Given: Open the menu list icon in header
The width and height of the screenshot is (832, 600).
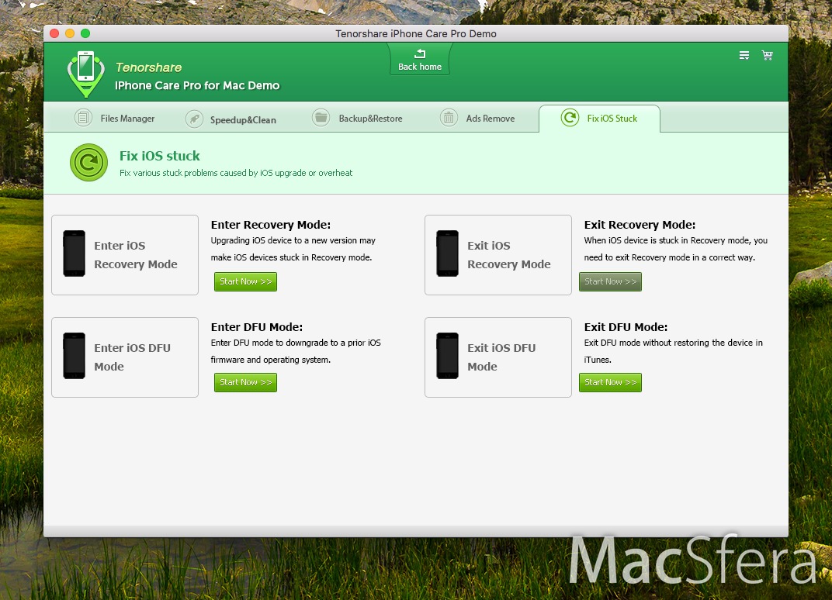Looking at the screenshot, I should (x=744, y=55).
